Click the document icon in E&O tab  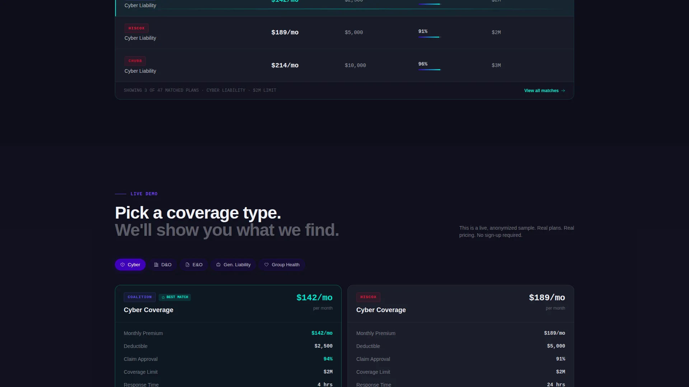(x=187, y=265)
